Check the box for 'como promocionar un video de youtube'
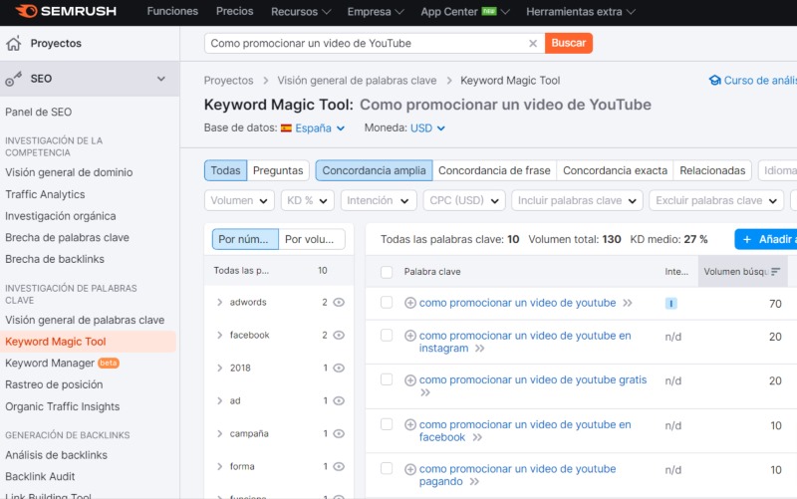The width and height of the screenshot is (797, 499). pyautogui.click(x=387, y=303)
